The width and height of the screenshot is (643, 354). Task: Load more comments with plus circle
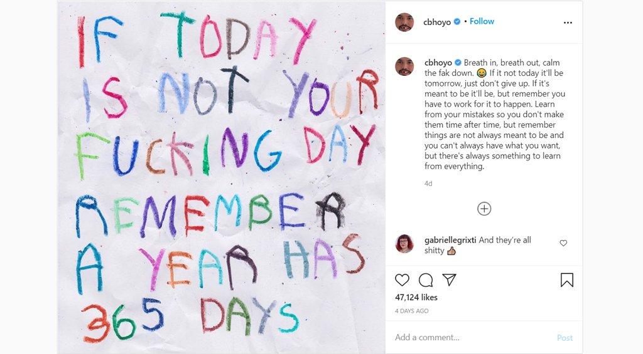(484, 209)
